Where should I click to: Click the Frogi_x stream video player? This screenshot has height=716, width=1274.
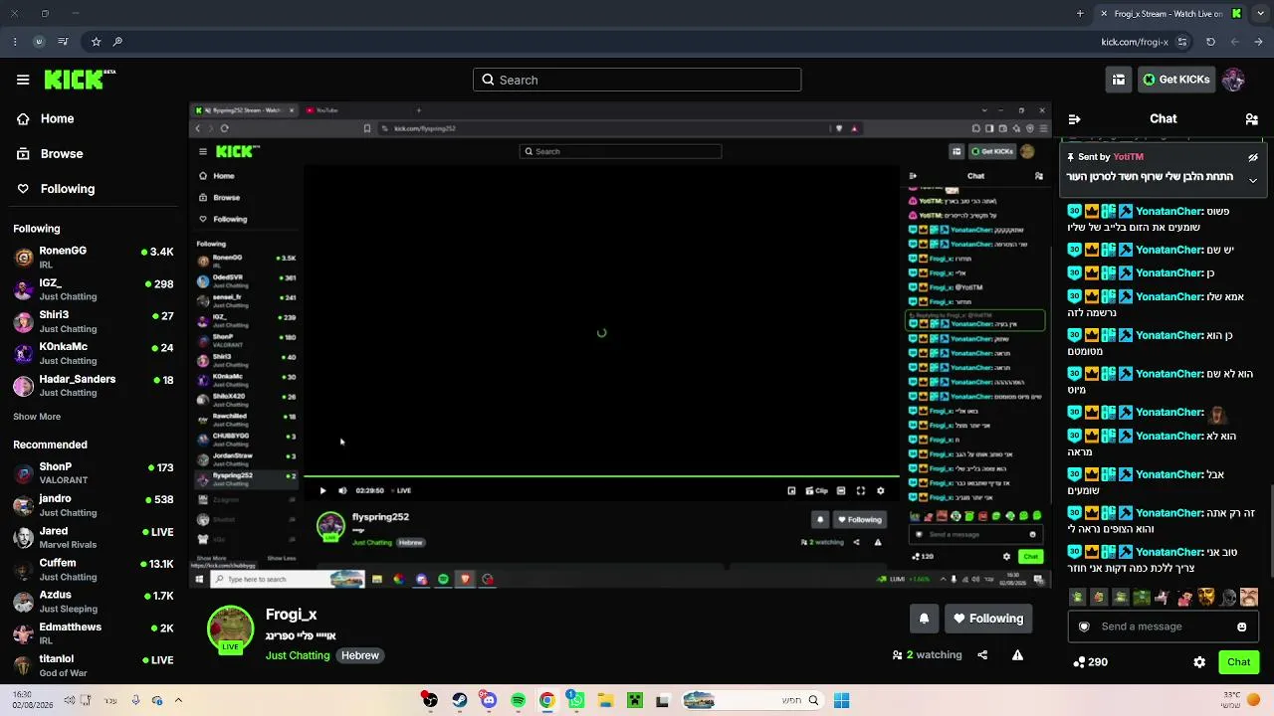pyautogui.click(x=621, y=345)
